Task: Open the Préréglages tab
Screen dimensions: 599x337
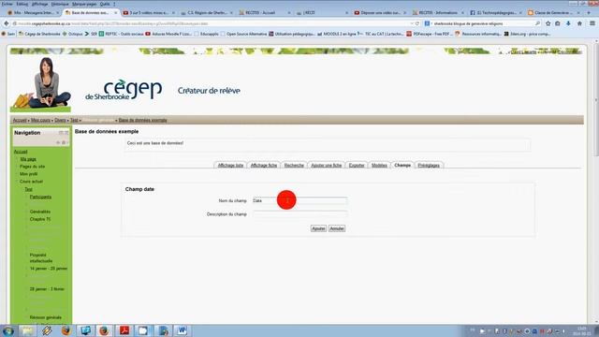Action: click(429, 166)
